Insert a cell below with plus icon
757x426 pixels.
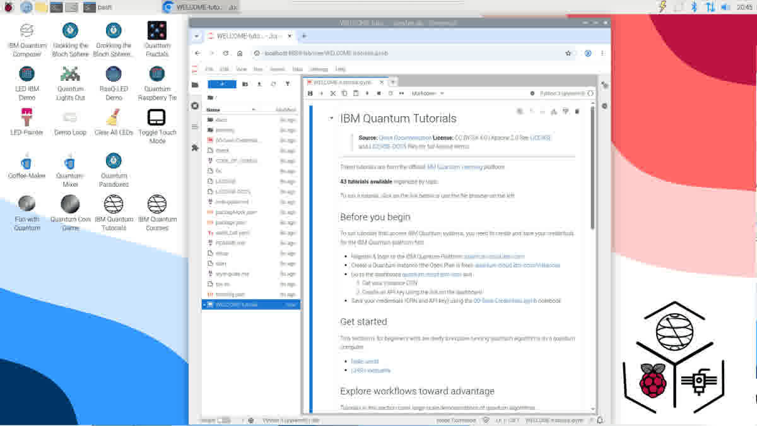tap(321, 93)
